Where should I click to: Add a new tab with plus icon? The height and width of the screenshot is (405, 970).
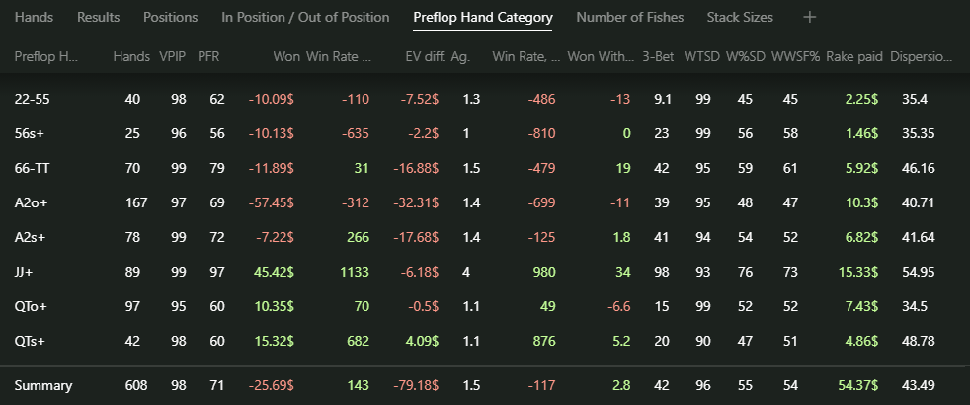tap(809, 18)
